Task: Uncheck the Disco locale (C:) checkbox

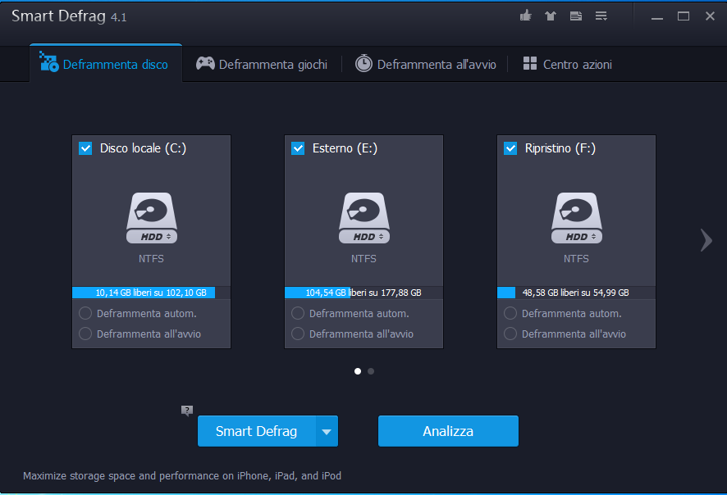Action: 85,148
